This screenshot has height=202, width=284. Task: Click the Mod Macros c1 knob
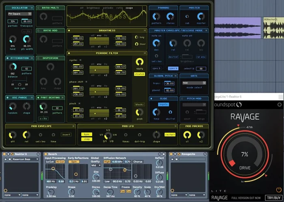(187, 135)
